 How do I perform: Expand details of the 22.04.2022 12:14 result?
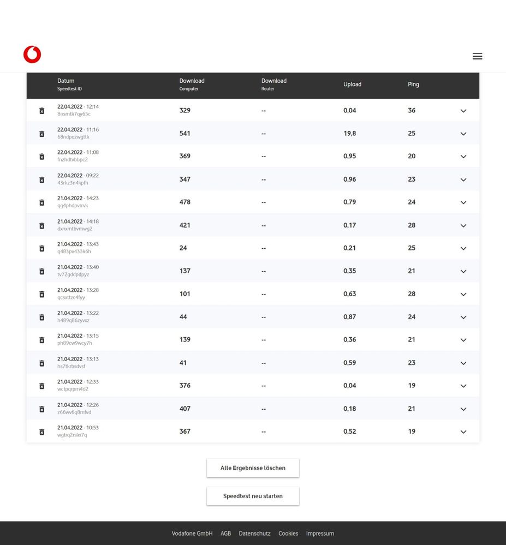(463, 111)
